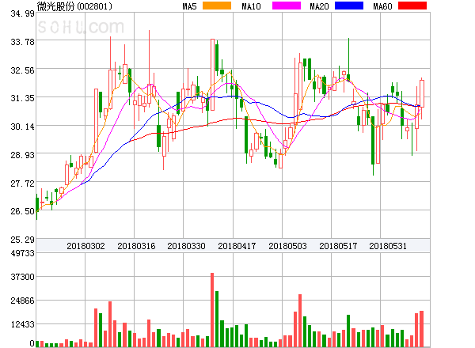Screen dimensions: 475x348
Task: Click the MA60 legend label
Action: 382,6
